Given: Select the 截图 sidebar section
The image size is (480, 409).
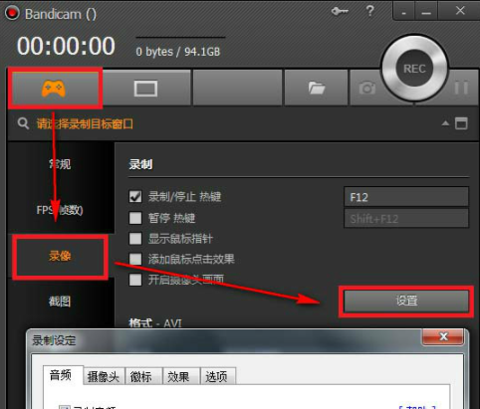Looking at the screenshot, I should (x=60, y=302).
